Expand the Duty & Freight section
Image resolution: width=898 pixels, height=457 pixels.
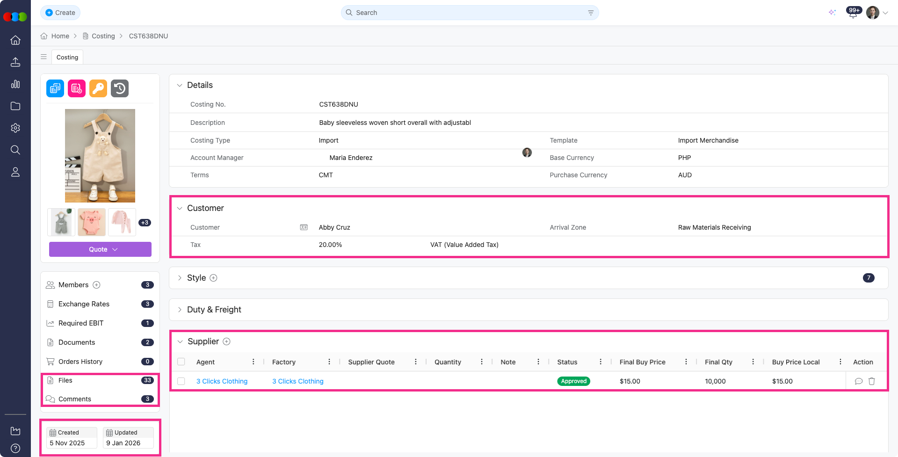(180, 310)
